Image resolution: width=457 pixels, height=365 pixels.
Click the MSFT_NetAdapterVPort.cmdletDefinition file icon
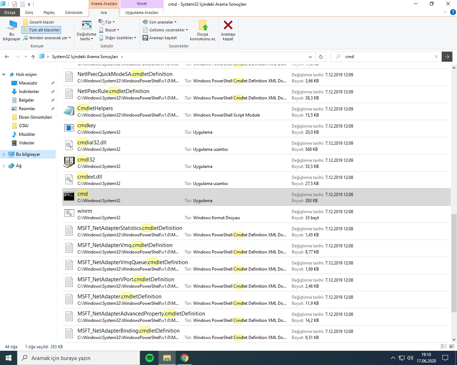(x=69, y=282)
